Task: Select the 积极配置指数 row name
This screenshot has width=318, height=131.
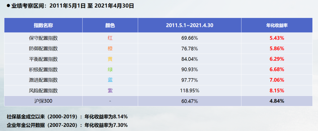Action: pos(43,69)
